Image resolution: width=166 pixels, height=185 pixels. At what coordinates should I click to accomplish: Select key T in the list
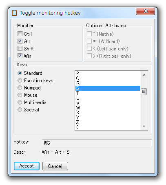tap(108, 93)
